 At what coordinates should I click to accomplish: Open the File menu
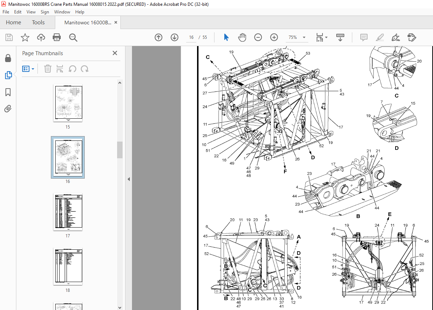(x=6, y=12)
